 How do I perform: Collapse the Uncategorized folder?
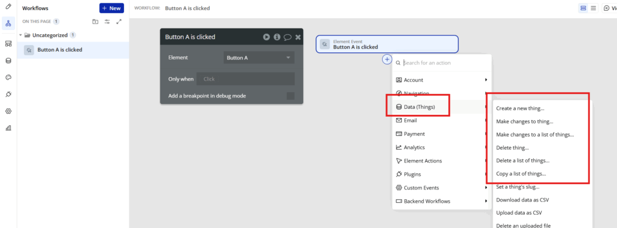point(20,35)
